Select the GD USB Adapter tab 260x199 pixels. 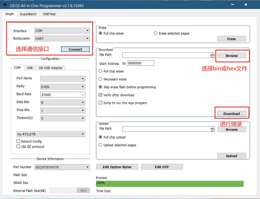51,68
